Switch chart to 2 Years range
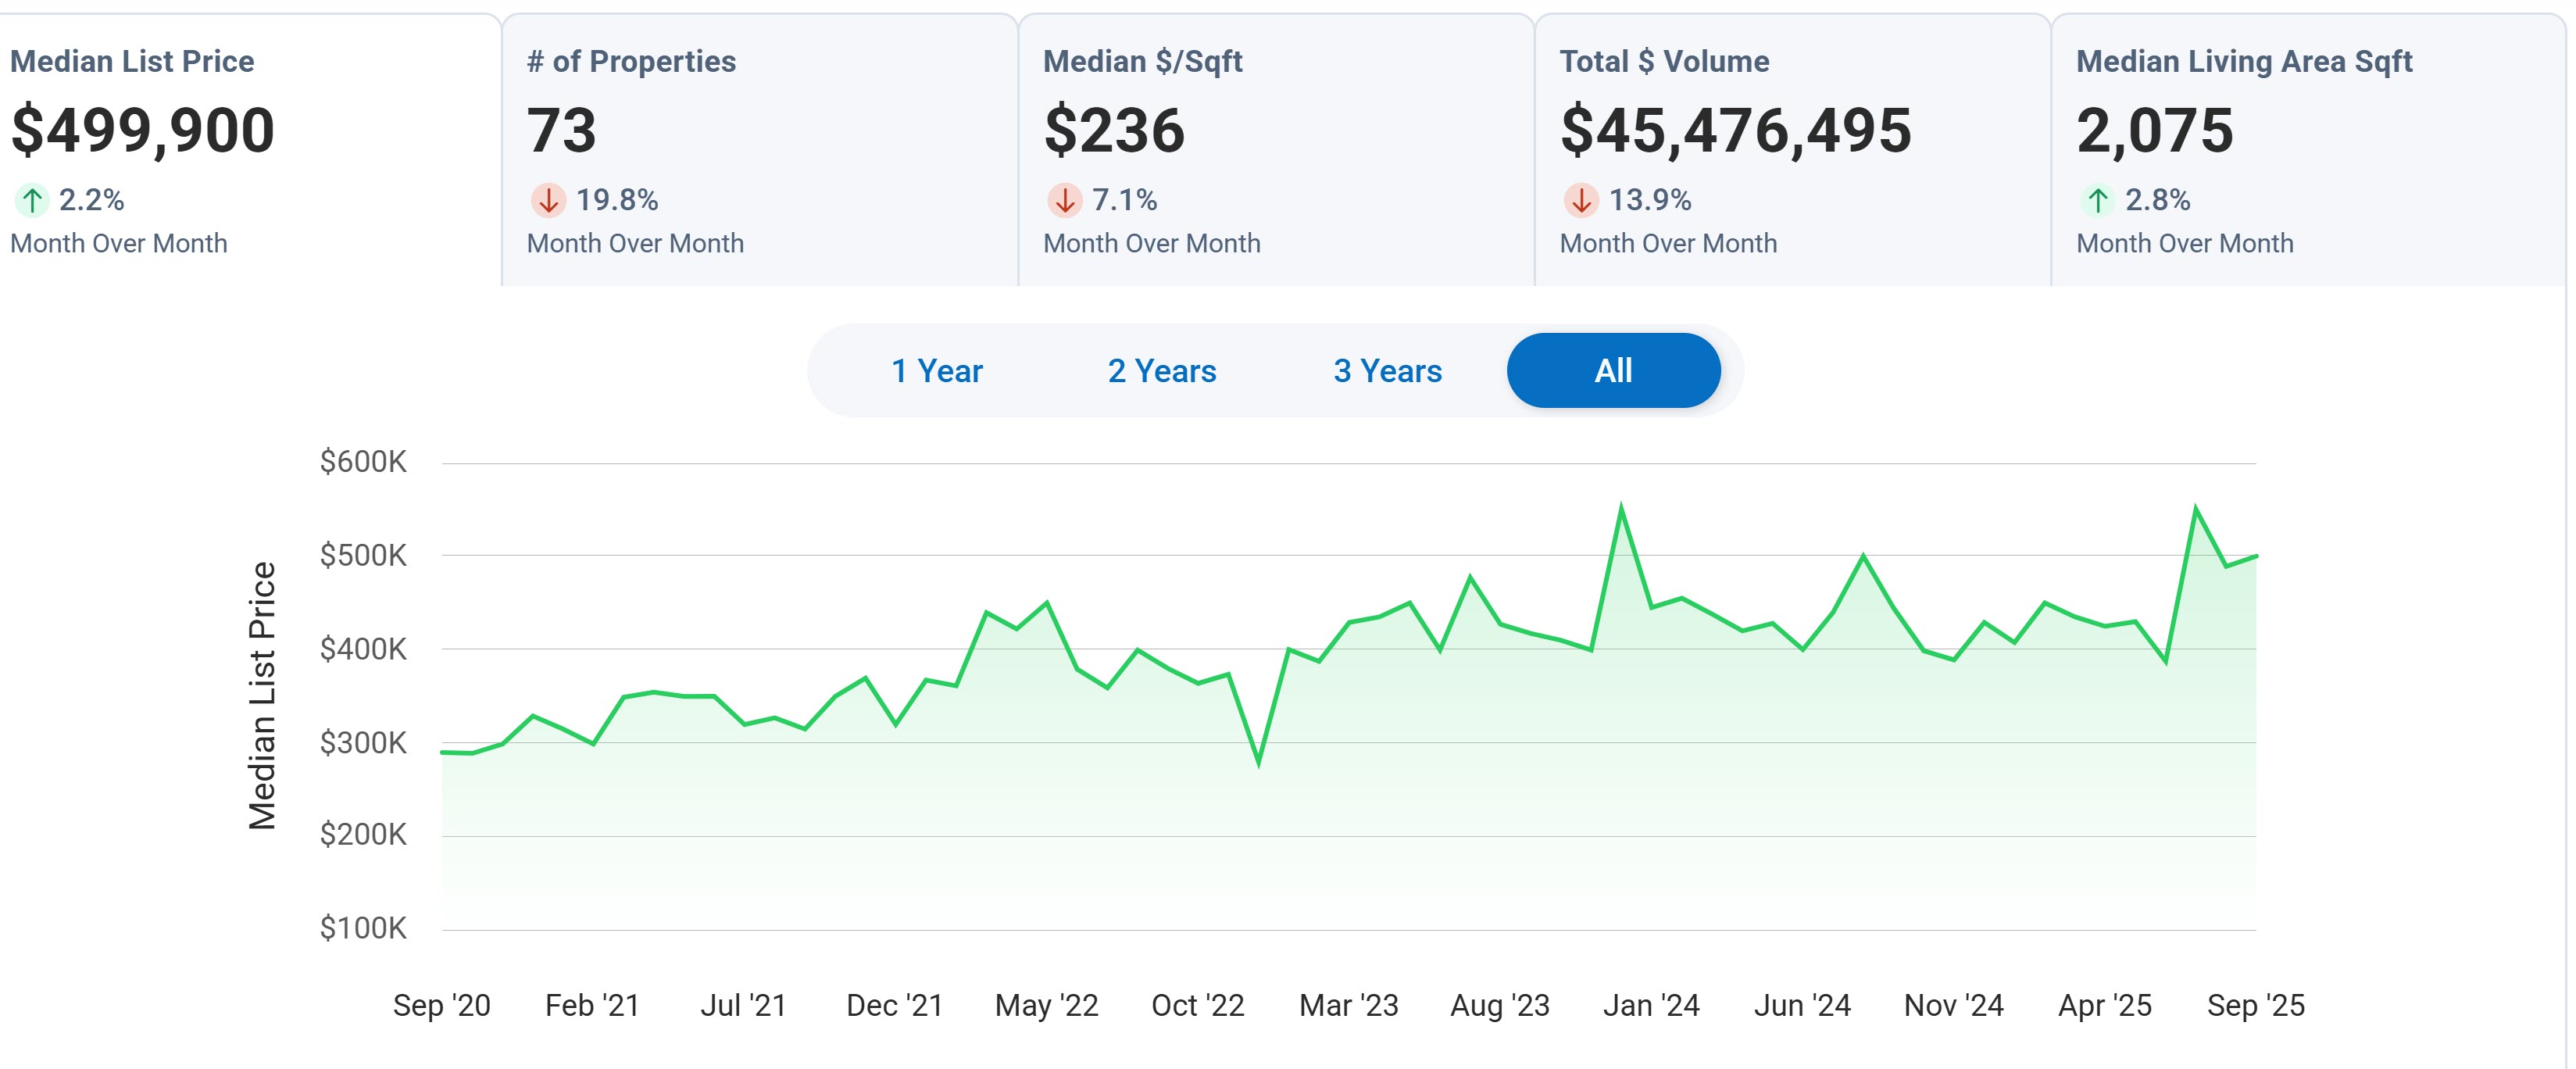 1162,371
